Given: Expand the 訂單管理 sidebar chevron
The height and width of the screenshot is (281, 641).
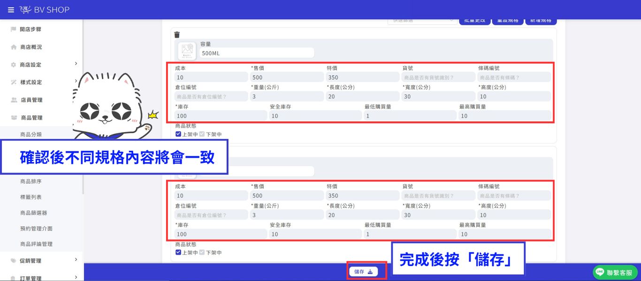Looking at the screenshot, I should (76, 277).
